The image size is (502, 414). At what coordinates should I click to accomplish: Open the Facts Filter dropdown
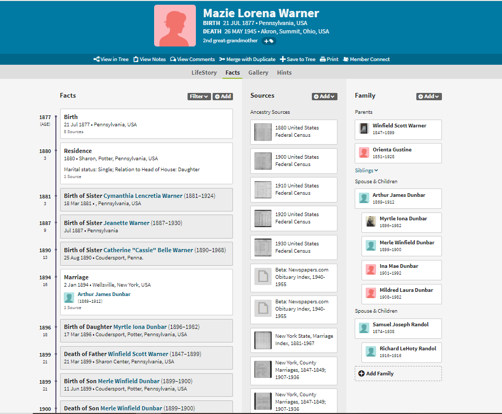tap(199, 97)
